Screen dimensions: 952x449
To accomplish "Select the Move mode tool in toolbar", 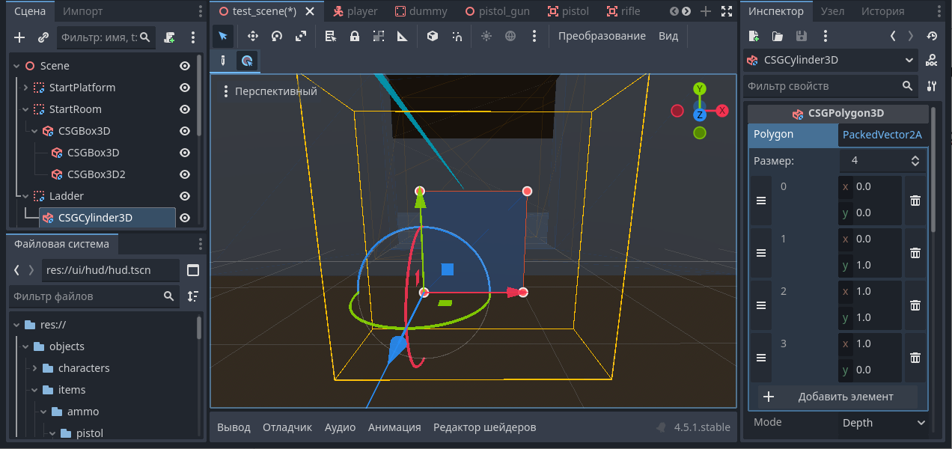I will tap(253, 36).
